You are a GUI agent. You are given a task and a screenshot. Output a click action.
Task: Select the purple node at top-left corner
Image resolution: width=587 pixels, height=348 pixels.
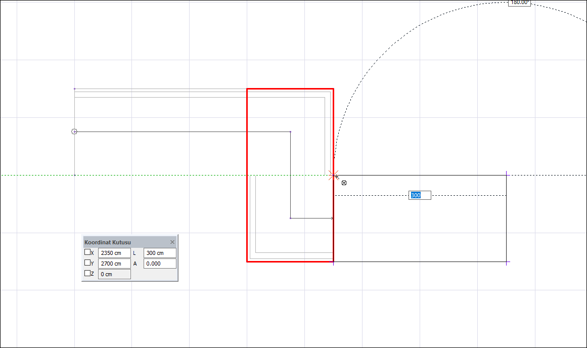(75, 89)
